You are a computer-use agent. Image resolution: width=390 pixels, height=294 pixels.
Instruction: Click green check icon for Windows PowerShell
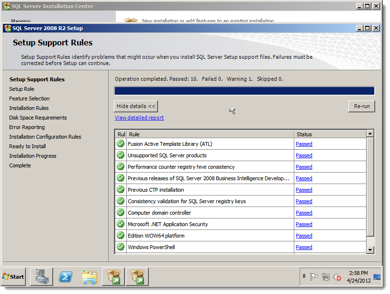[121, 247]
